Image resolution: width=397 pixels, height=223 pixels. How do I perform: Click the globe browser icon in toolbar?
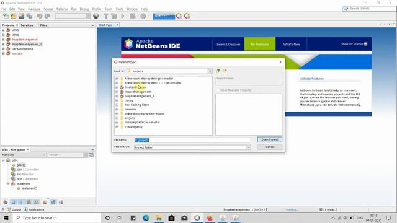click(96, 16)
